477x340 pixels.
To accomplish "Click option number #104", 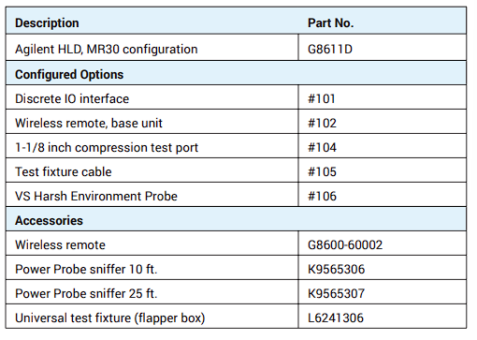I will [x=322, y=148].
